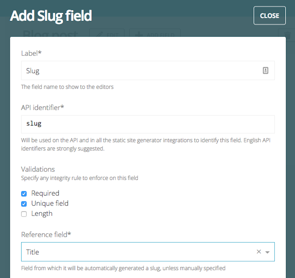Enable the Length validation checkbox
The image size is (295, 278).
click(24, 214)
